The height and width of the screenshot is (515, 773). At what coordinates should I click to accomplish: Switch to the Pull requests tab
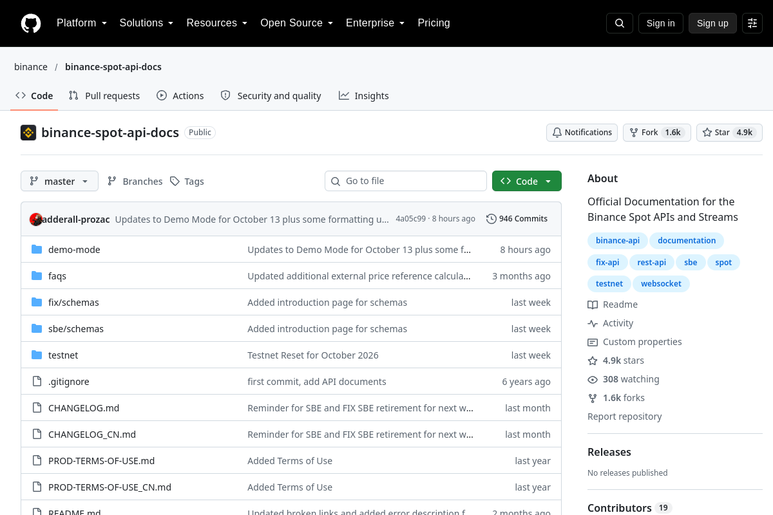[104, 96]
